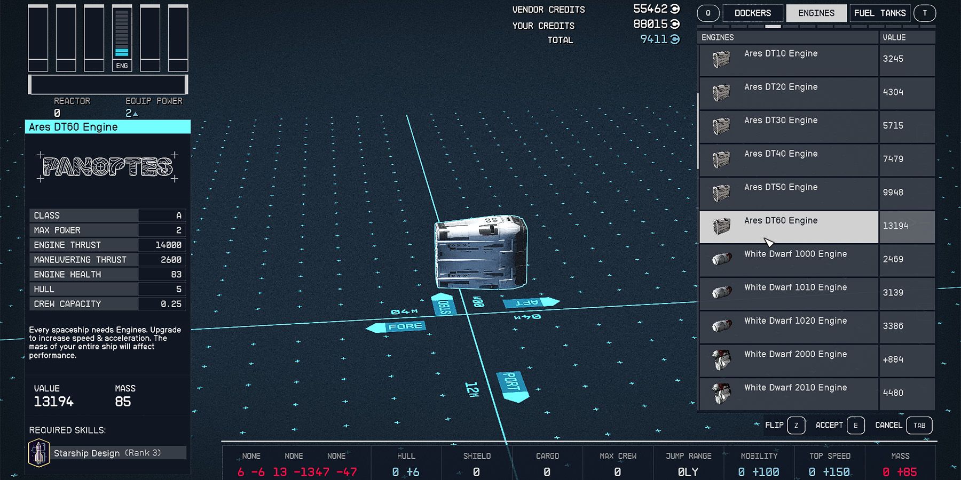The image size is (961, 480).
Task: Click the reactor power bar
Action: pyautogui.click(x=108, y=84)
